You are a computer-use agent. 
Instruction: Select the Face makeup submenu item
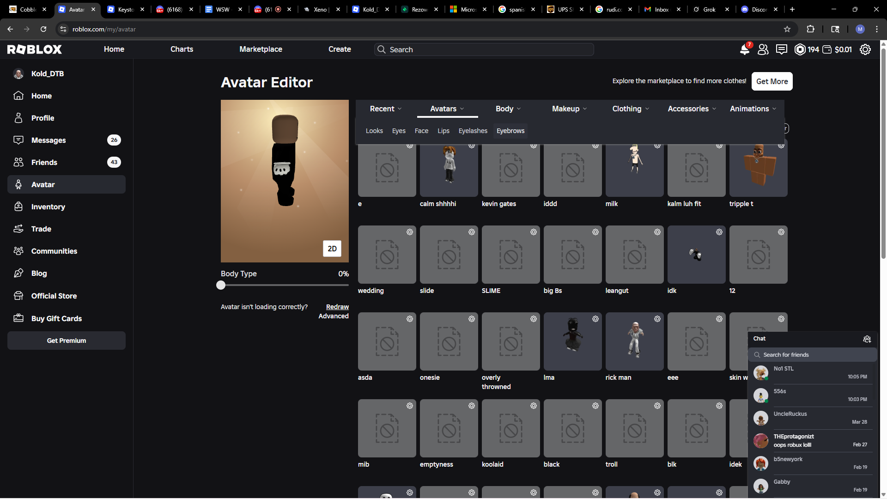click(x=421, y=131)
